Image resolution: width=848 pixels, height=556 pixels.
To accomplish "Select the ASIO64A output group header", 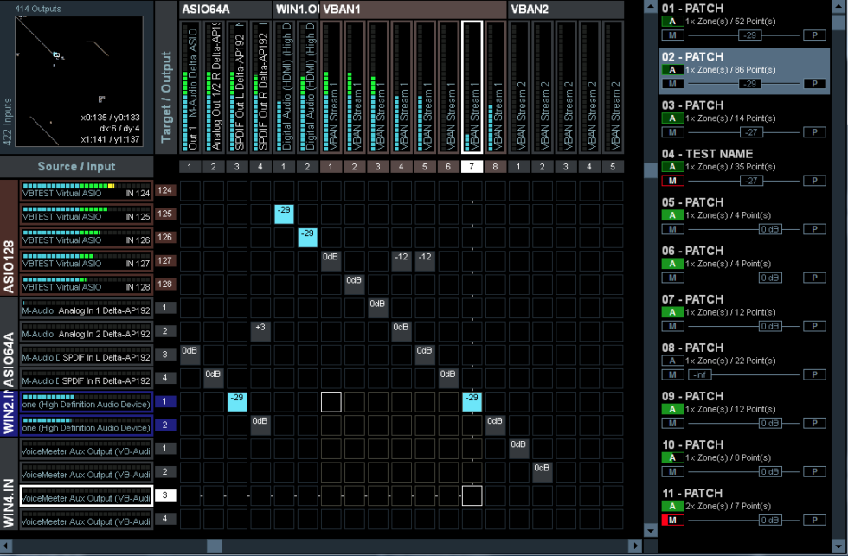I will (x=226, y=10).
